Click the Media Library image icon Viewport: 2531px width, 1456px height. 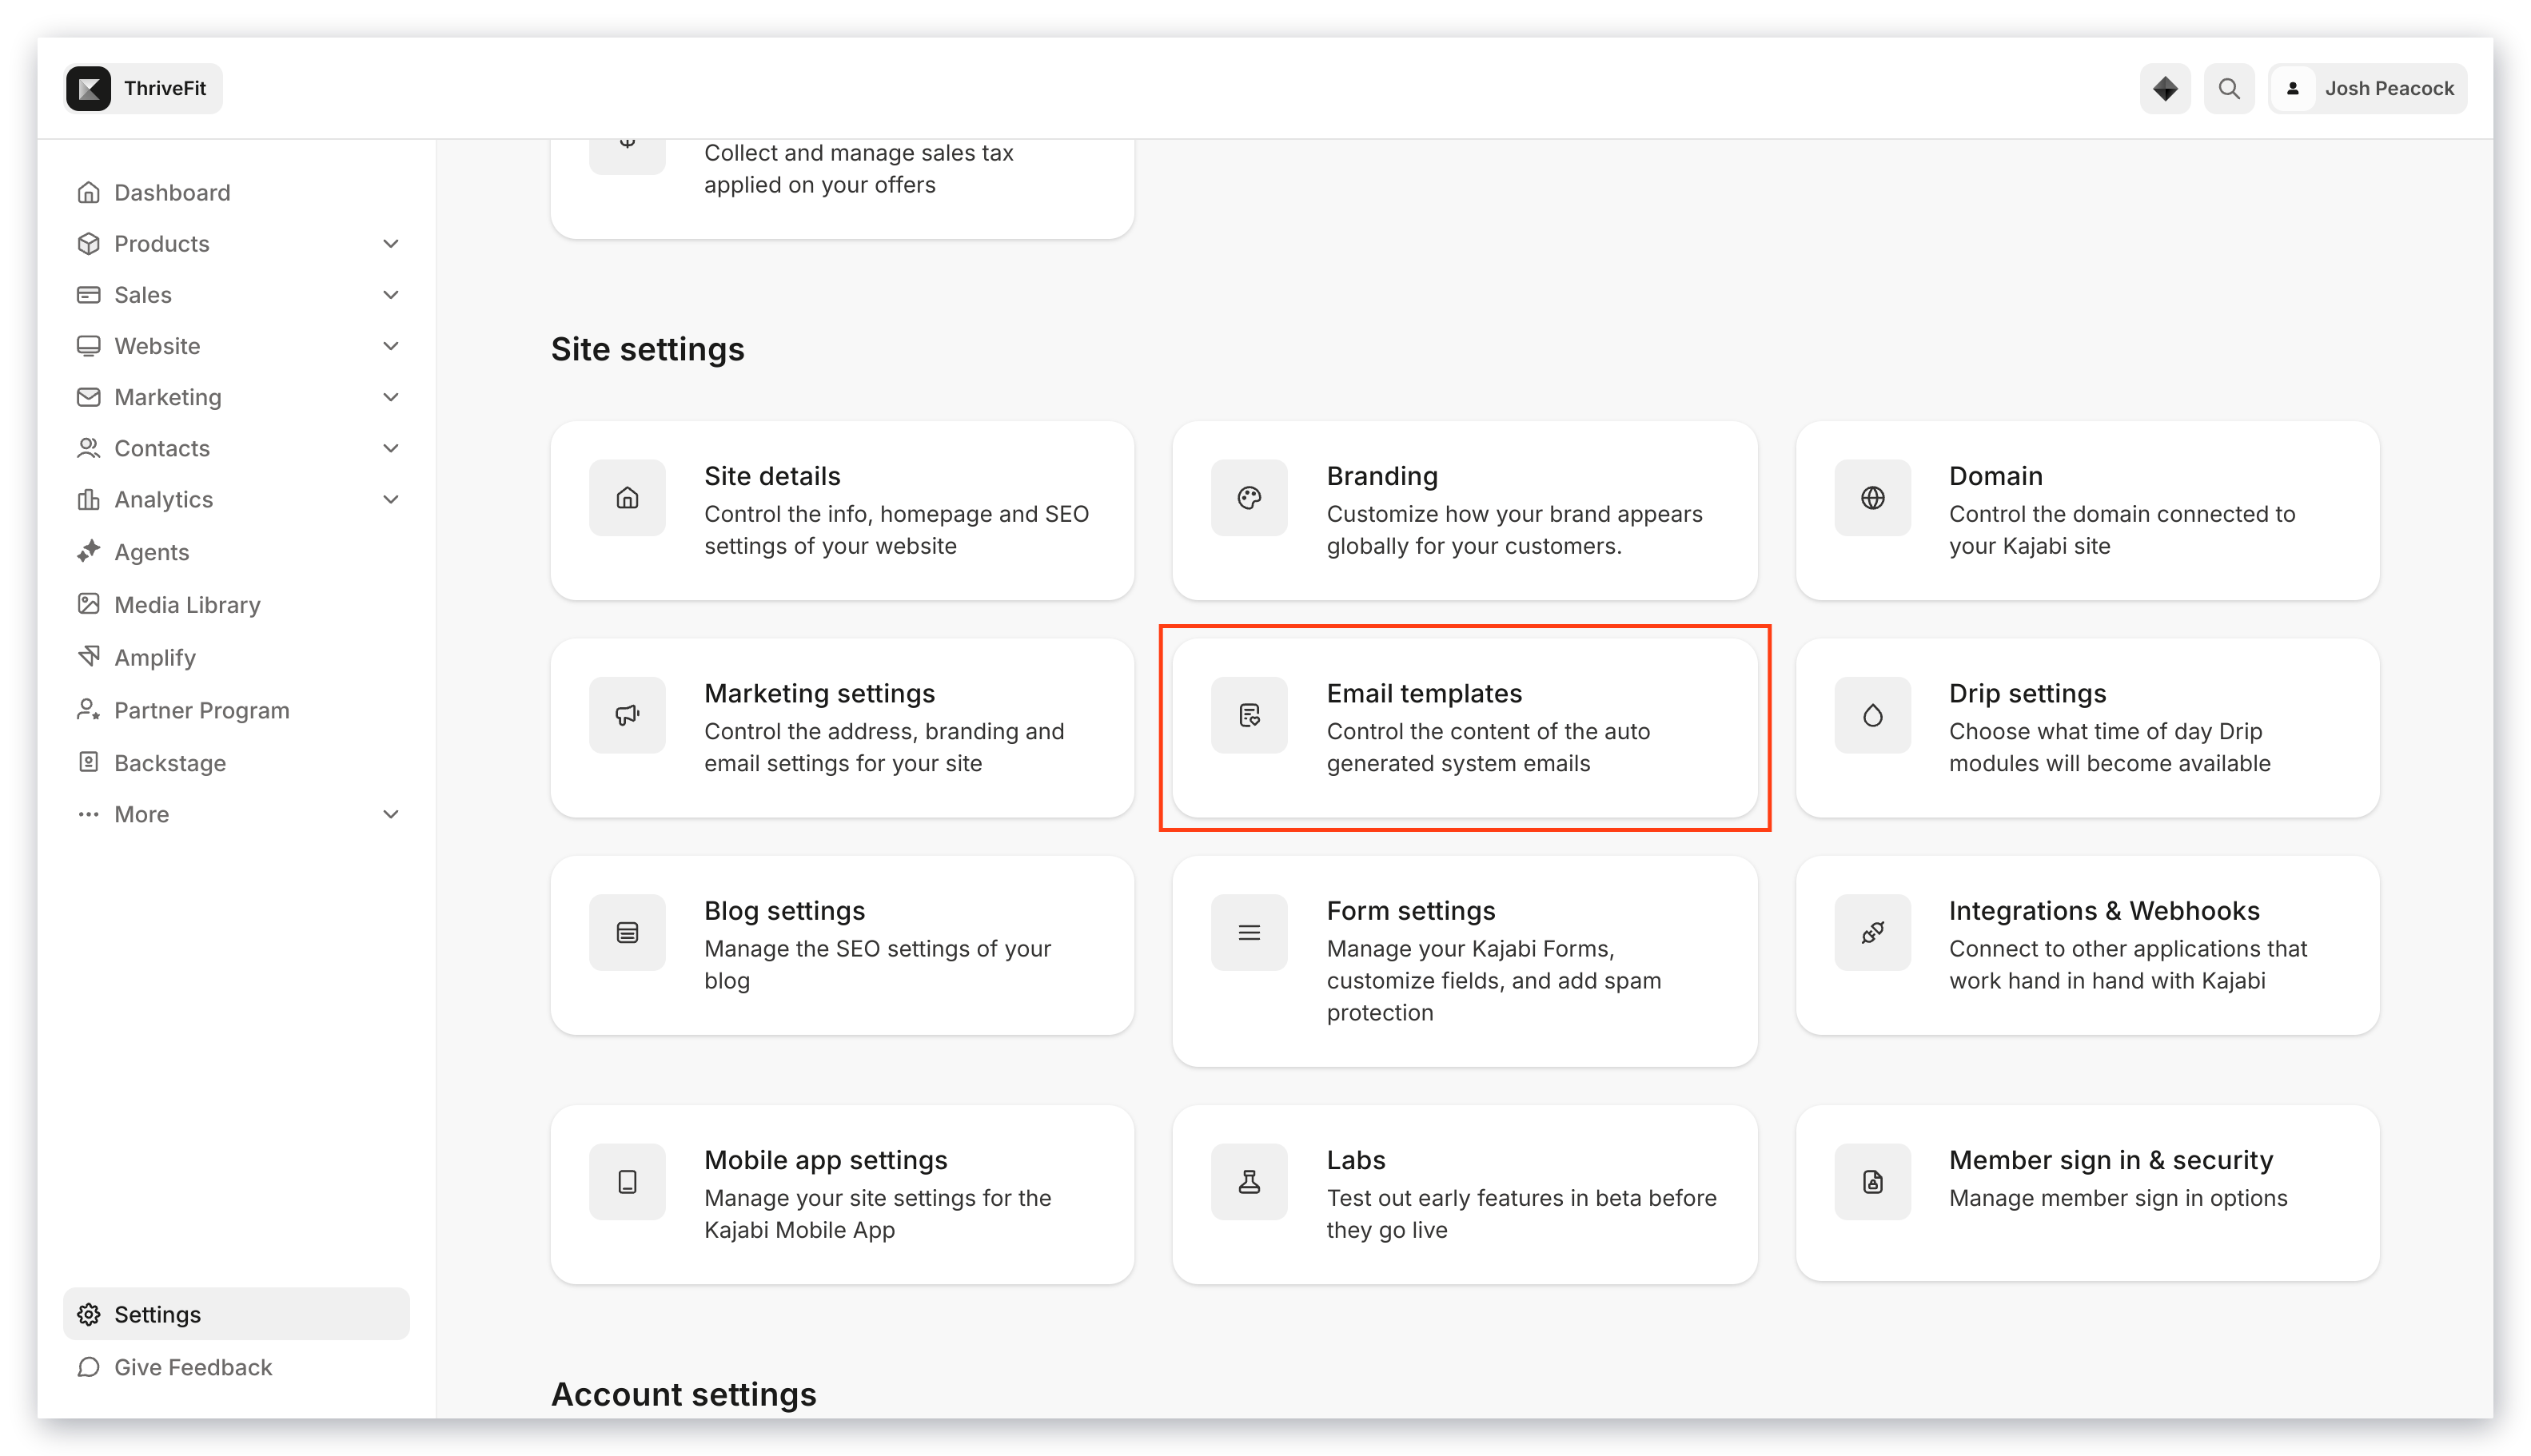click(88, 604)
